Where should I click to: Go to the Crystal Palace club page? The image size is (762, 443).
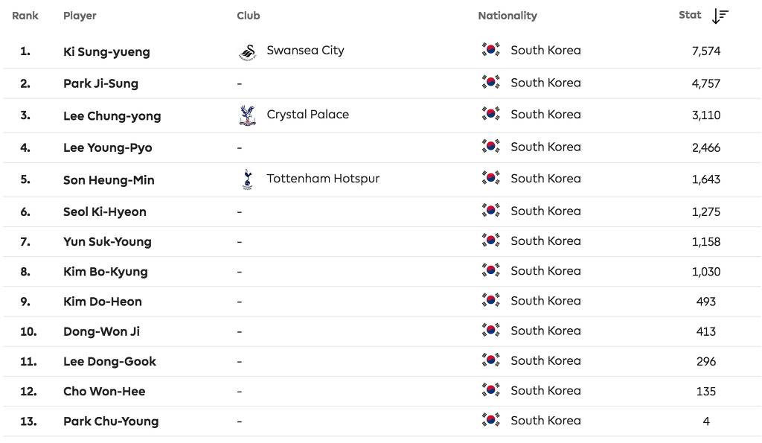coord(307,115)
